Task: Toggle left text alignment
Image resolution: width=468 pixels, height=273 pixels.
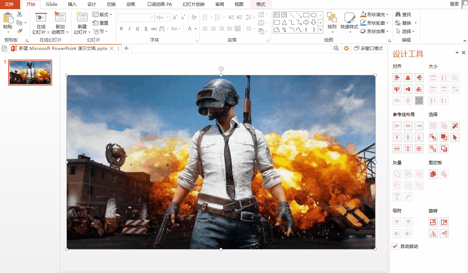Action: [205, 29]
